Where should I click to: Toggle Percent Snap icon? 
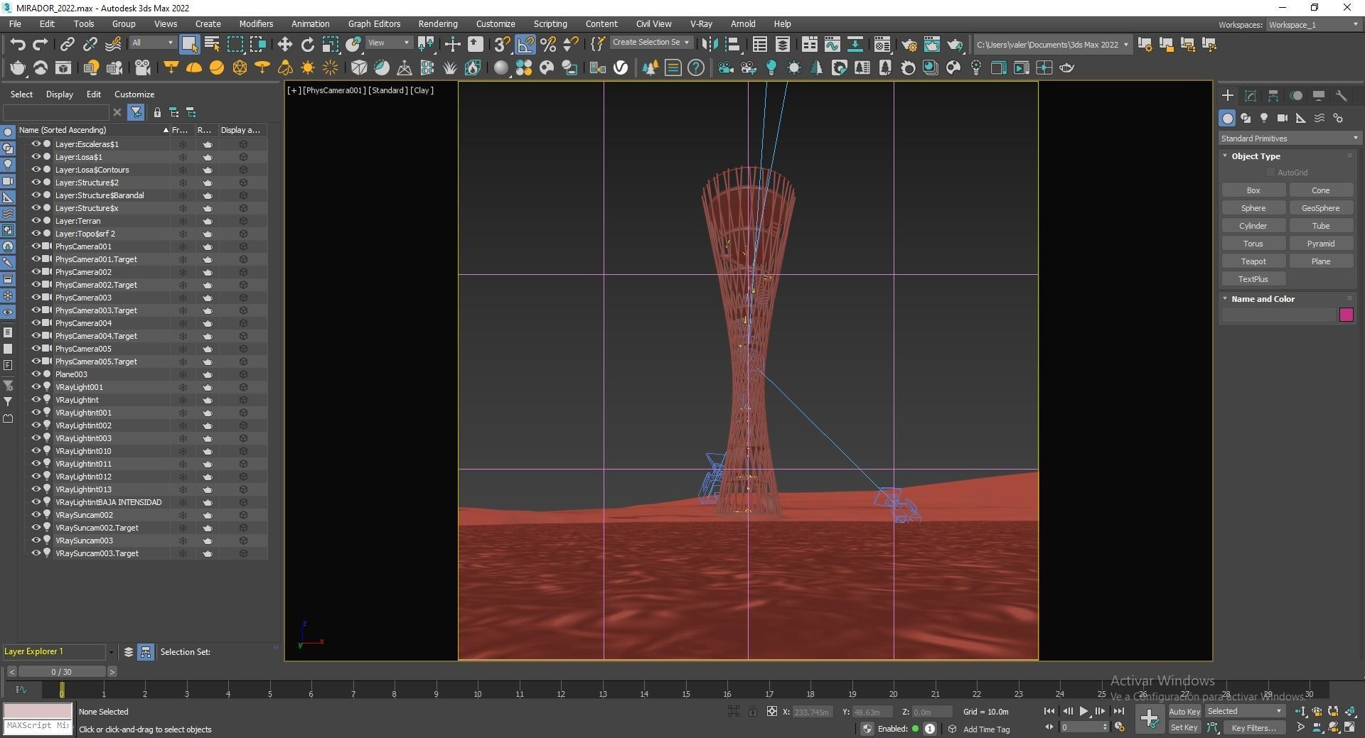548,44
